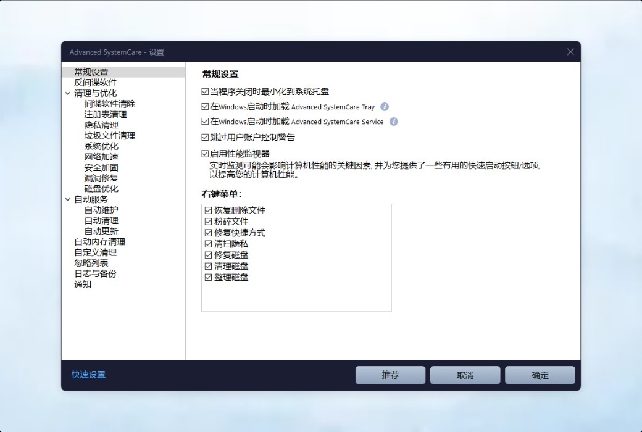
Task: Open 磁盘优化 settings
Action: pos(101,189)
